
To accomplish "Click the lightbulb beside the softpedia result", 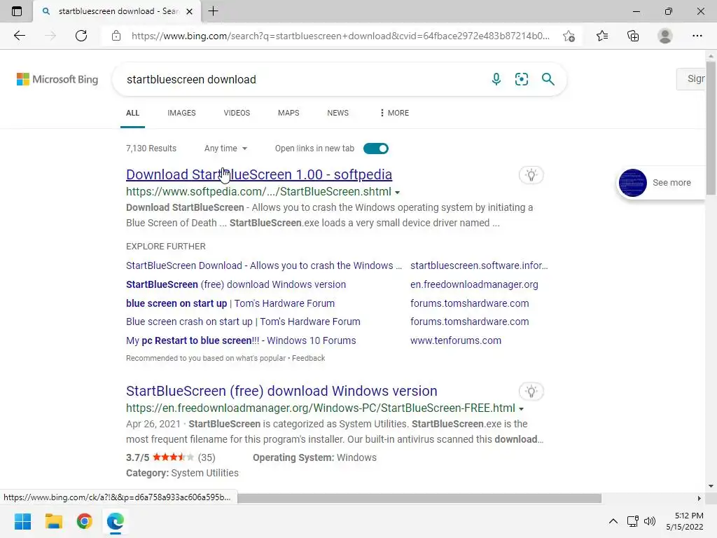I will (x=531, y=174).
